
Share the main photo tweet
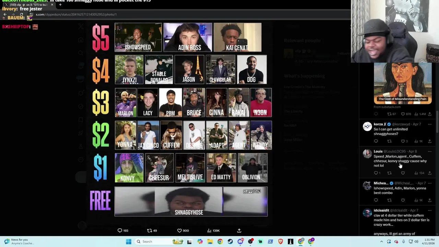click(239, 231)
